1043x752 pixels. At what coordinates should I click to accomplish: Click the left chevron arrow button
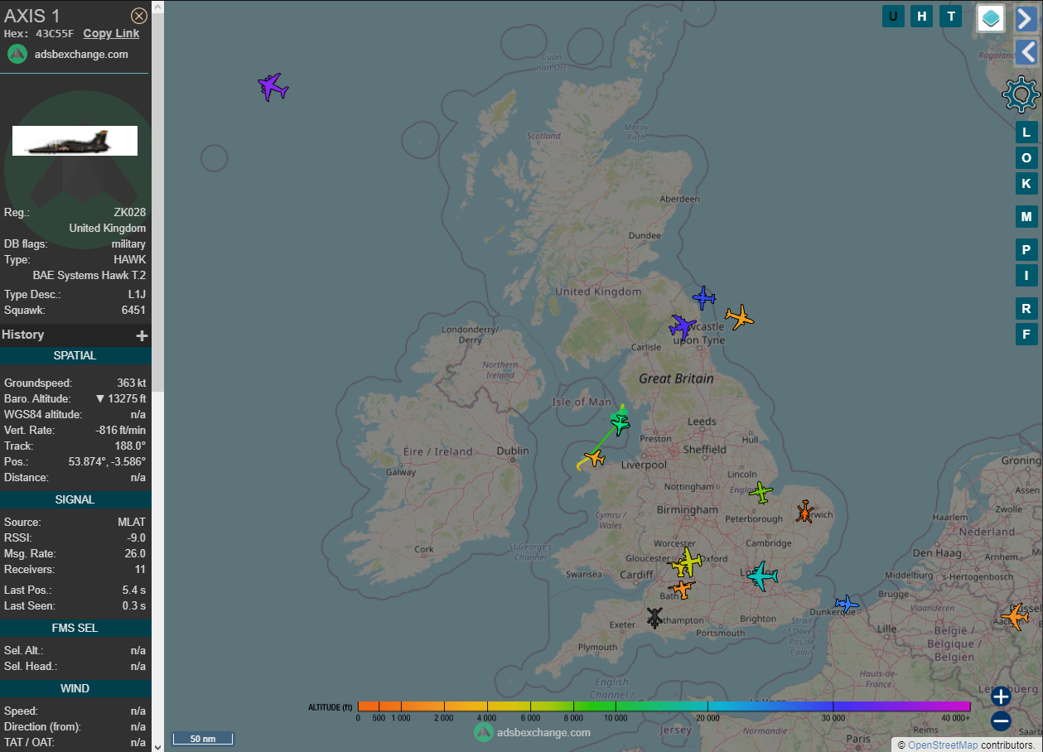point(1026,52)
